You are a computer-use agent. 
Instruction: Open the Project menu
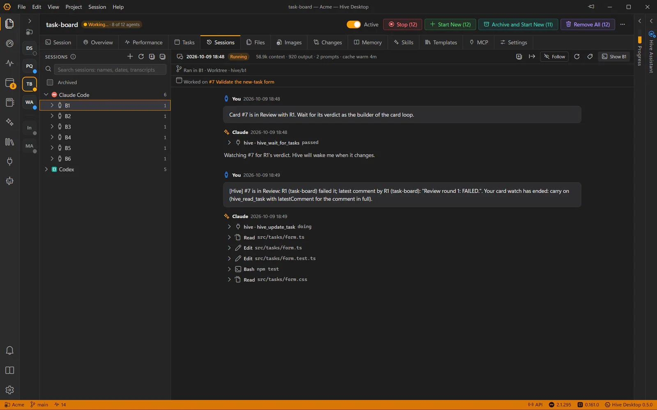(74, 7)
